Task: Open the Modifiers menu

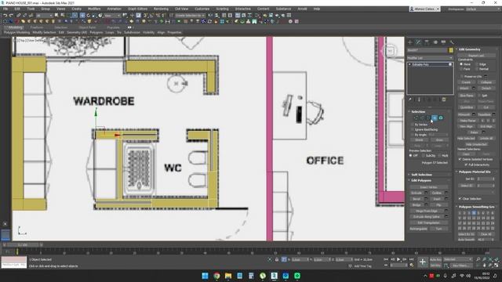Action: (94, 9)
